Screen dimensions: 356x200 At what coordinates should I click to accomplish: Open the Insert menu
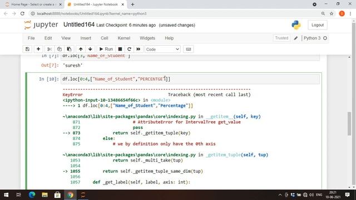[x=86, y=38]
